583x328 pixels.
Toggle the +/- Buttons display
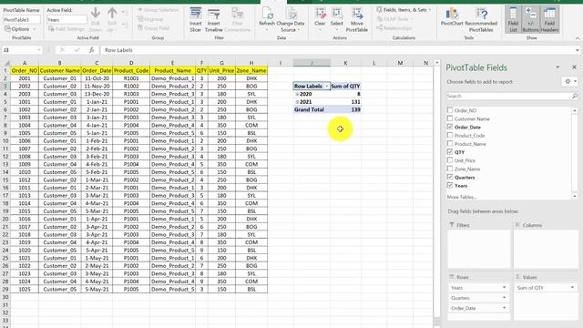(530, 19)
